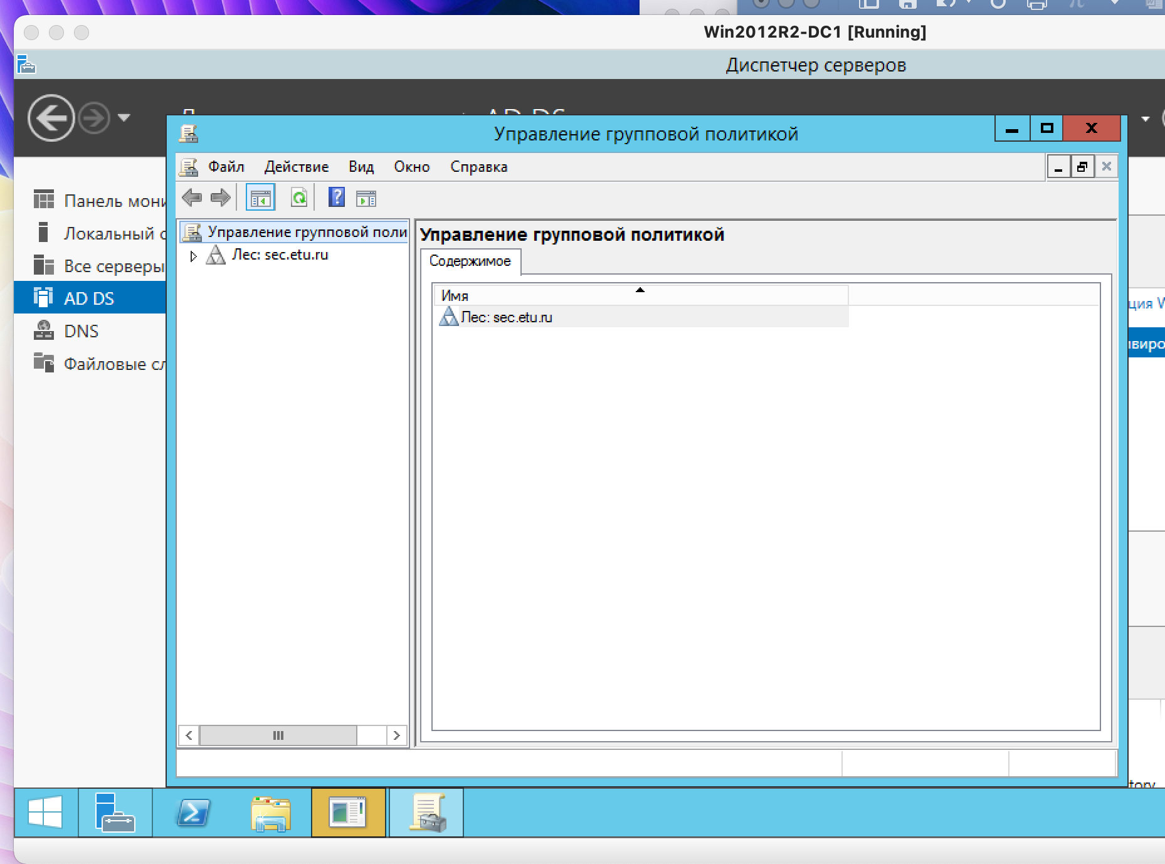The height and width of the screenshot is (864, 1165).
Task: Toggle the Show/Hide Console Tree toolbar icon
Action: click(260, 198)
